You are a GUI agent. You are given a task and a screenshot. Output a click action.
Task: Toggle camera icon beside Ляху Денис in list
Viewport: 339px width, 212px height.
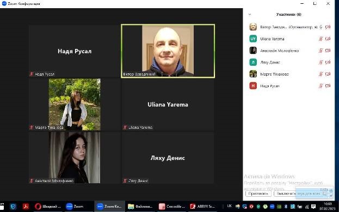(x=328, y=62)
